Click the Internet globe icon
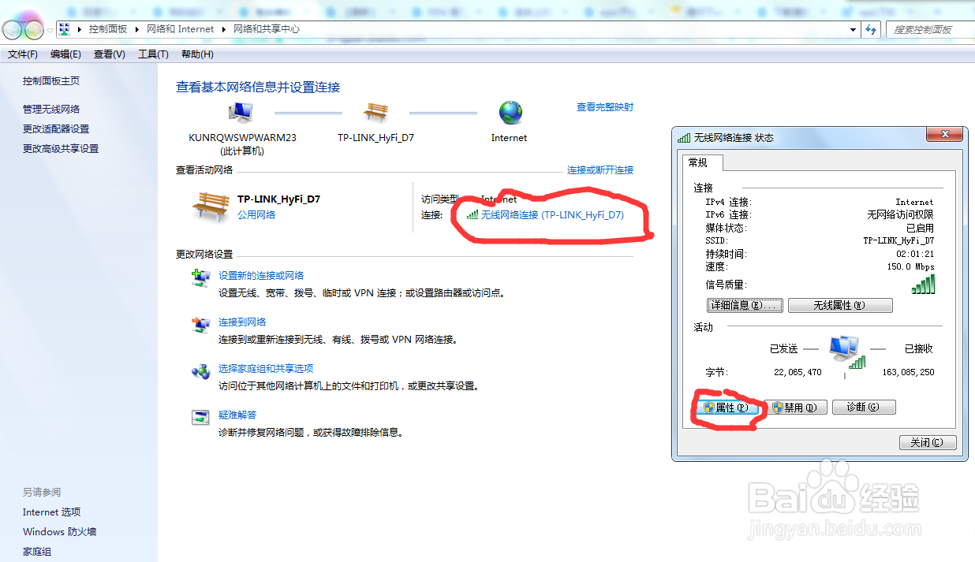The image size is (975, 562). 510,113
